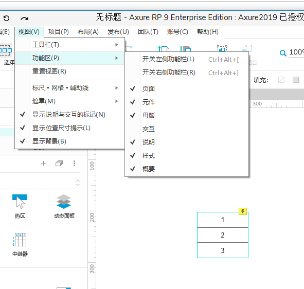Click the zoom magnifier icon
Image resolution: width=304 pixels, height=289 pixels.
(x=283, y=53)
